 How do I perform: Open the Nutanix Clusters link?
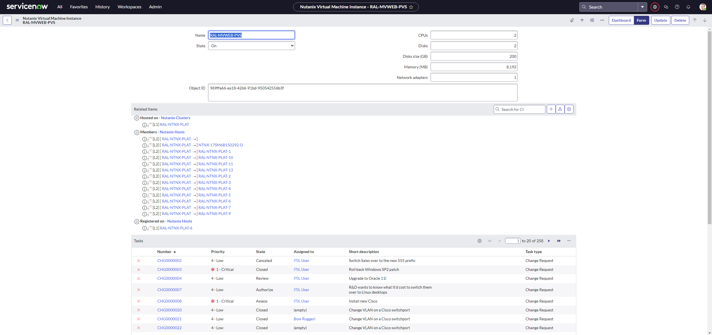point(175,118)
